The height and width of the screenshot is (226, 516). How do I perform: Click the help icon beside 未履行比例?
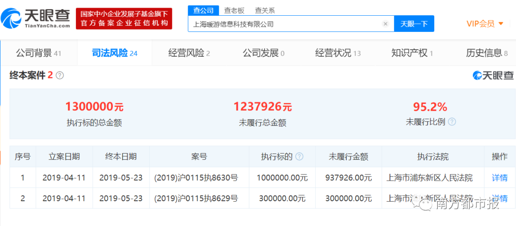click(x=452, y=122)
